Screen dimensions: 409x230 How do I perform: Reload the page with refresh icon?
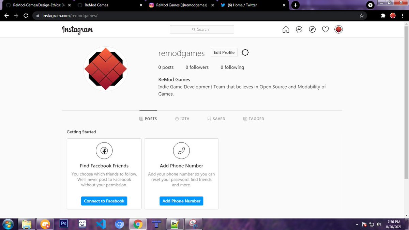(26, 16)
